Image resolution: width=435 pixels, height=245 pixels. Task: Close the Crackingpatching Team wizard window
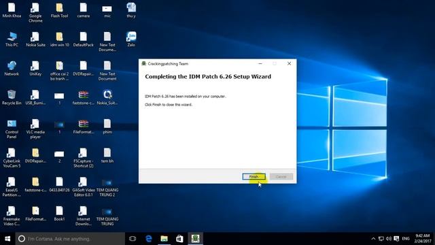click(x=289, y=63)
